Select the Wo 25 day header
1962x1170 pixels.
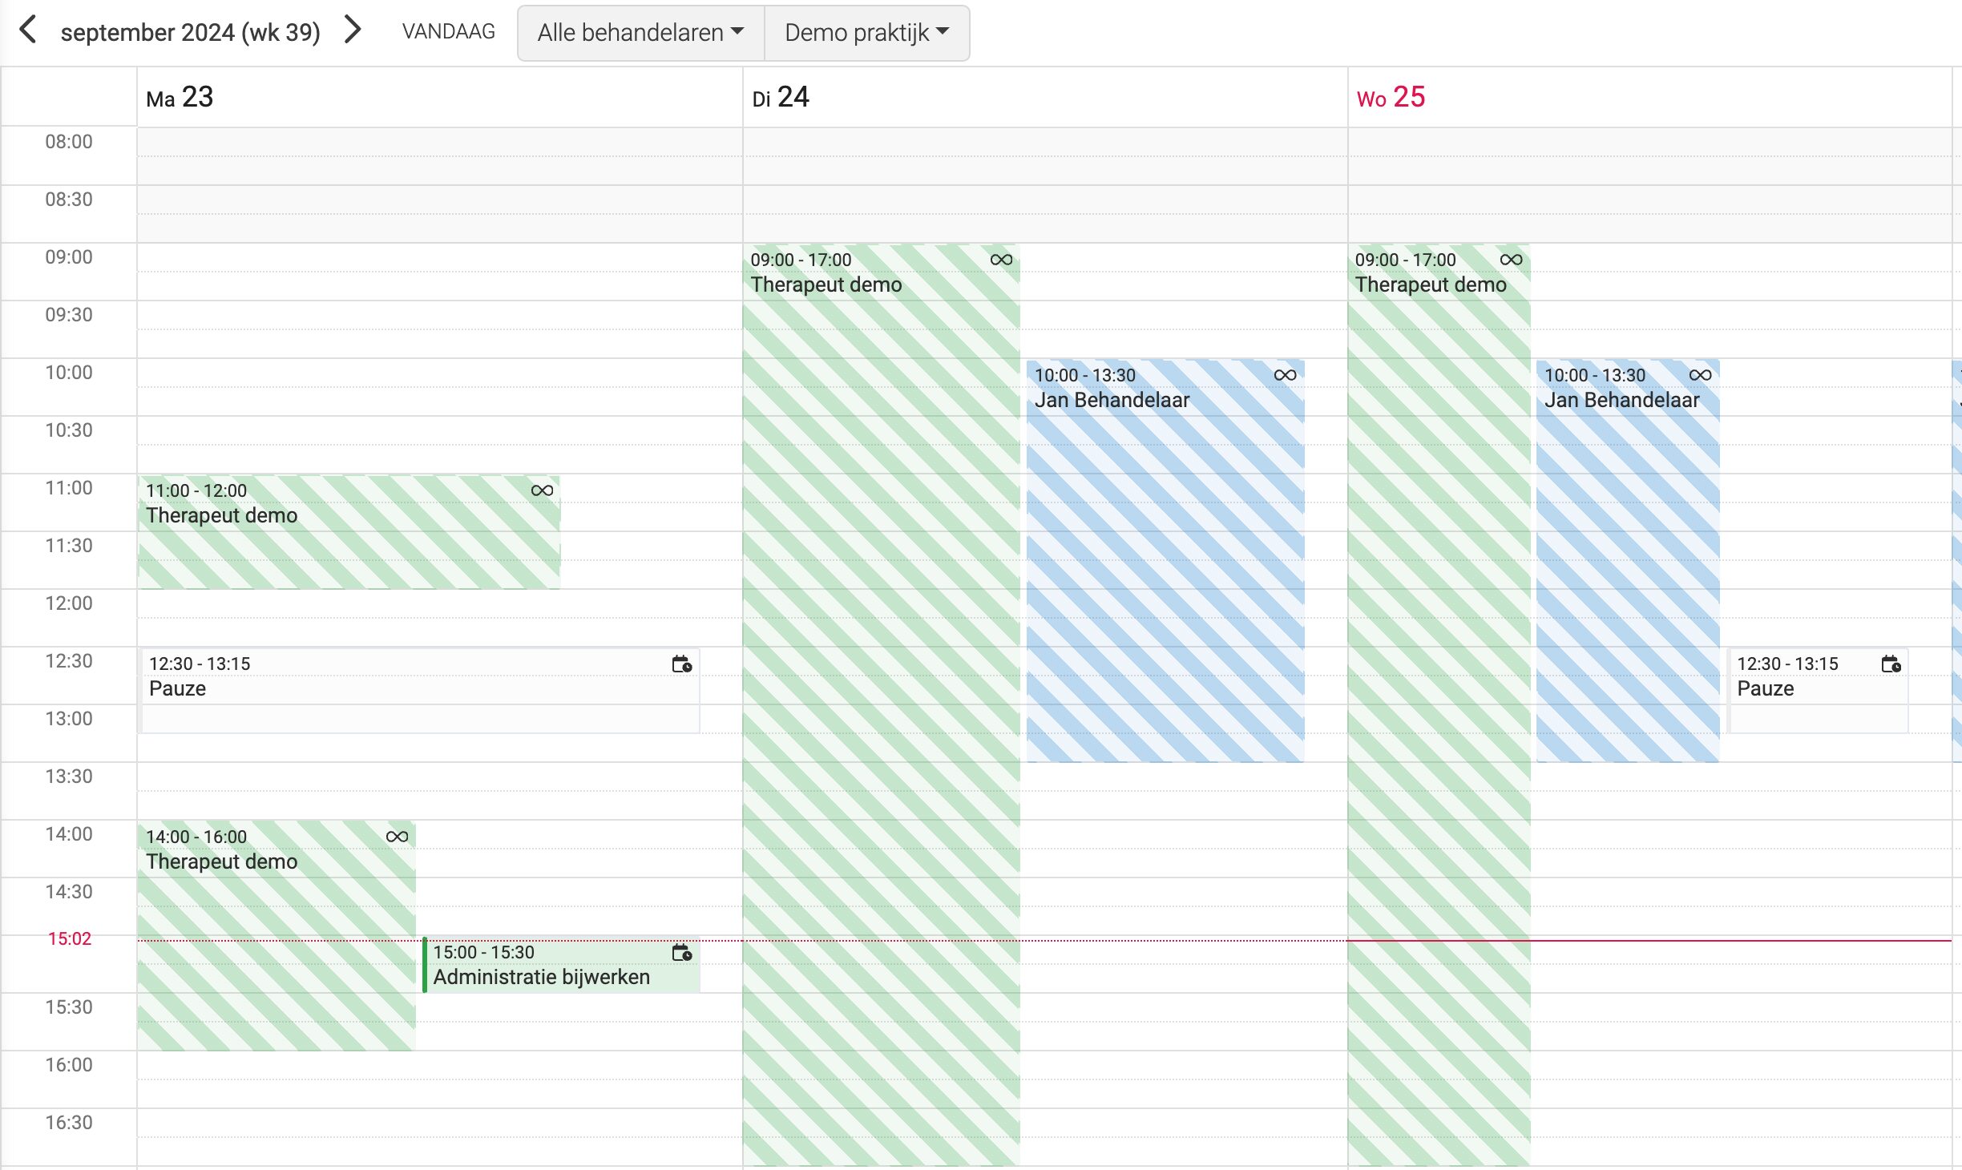pyautogui.click(x=1391, y=97)
